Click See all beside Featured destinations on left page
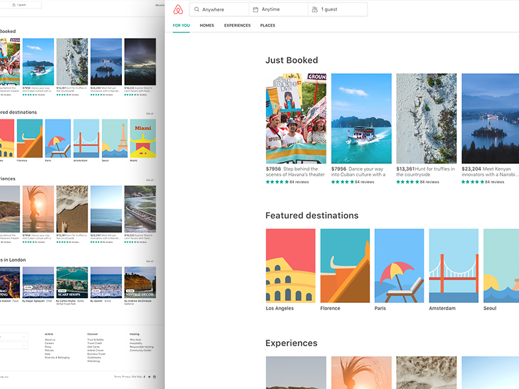The image size is (519, 389). pyautogui.click(x=151, y=113)
